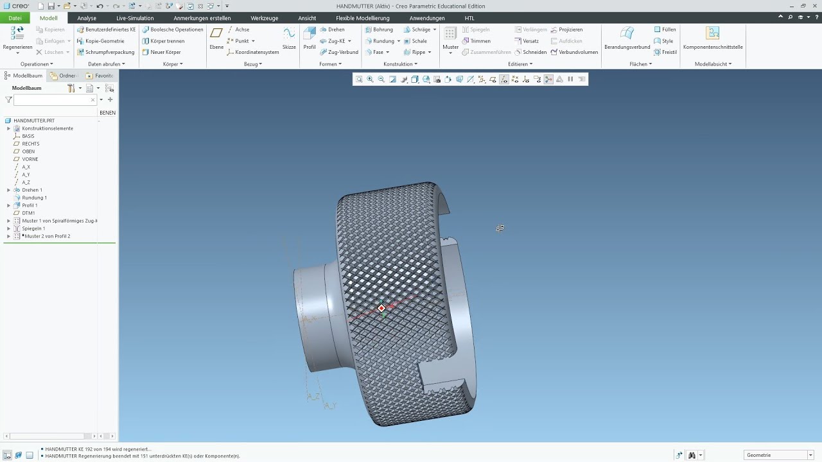Open the Datei menu
The height and width of the screenshot is (462, 822).
click(15, 18)
